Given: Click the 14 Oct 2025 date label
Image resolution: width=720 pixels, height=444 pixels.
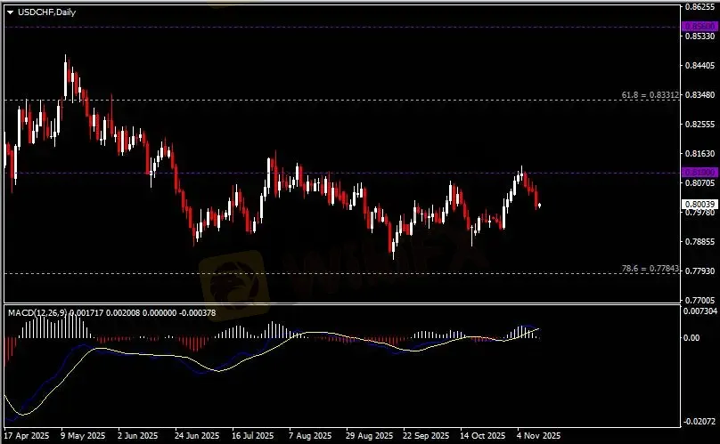Looking at the screenshot, I should [x=483, y=436].
